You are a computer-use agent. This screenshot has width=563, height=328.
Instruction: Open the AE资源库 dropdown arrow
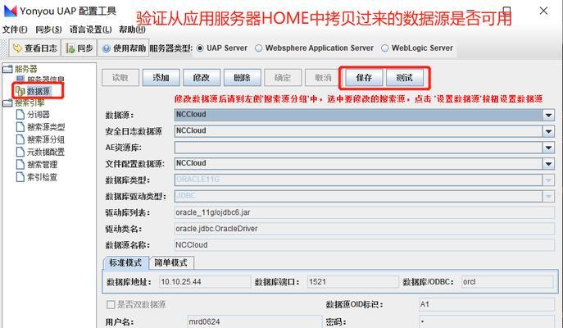(548, 148)
